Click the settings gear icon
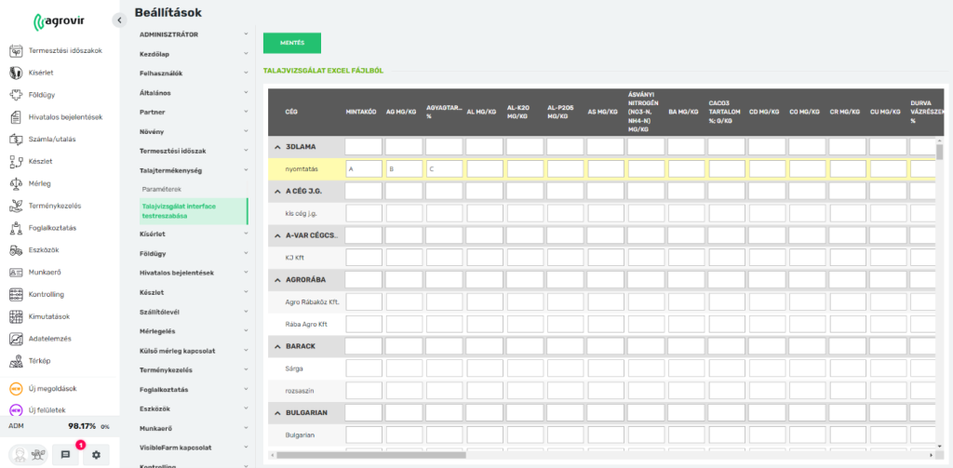The image size is (953, 468). click(x=96, y=454)
